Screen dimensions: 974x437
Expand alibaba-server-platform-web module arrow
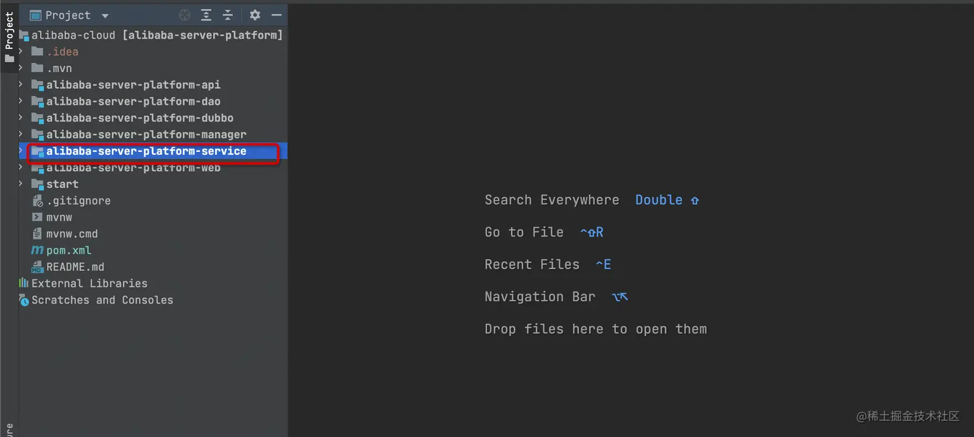pyautogui.click(x=21, y=167)
